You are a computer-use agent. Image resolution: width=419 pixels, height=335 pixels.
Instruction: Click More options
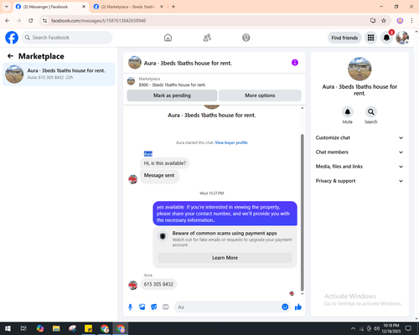pos(260,95)
